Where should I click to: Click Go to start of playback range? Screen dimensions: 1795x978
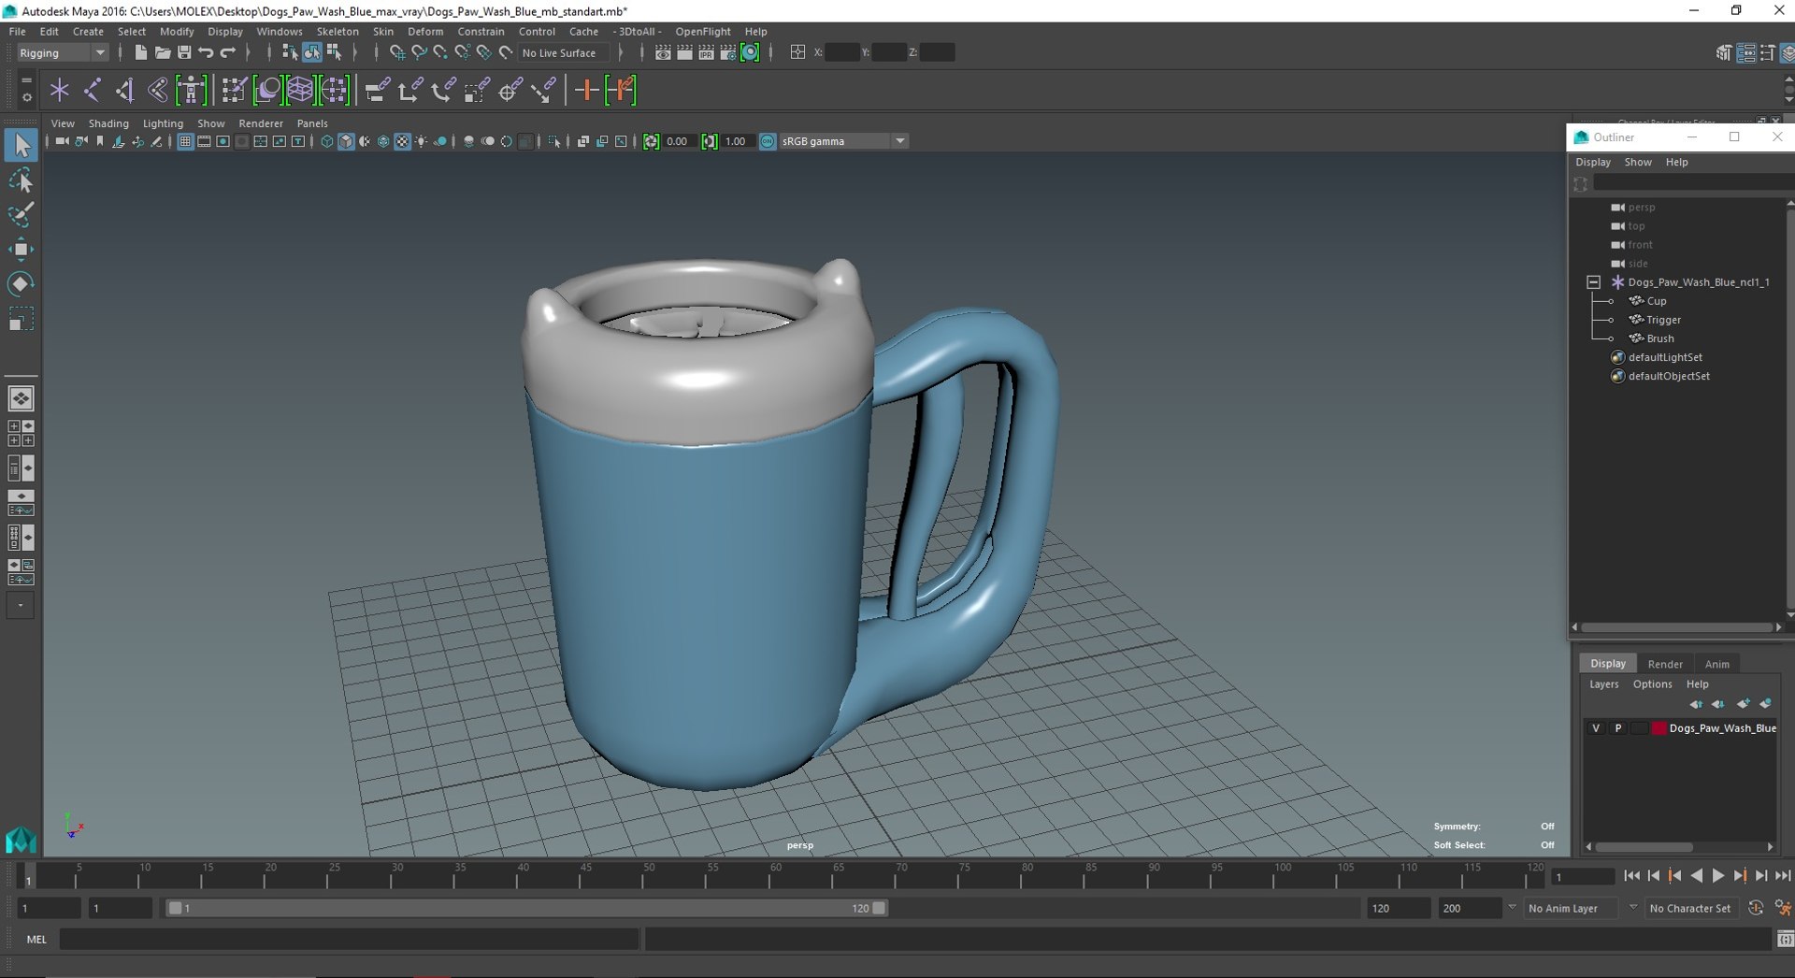[x=1631, y=876]
